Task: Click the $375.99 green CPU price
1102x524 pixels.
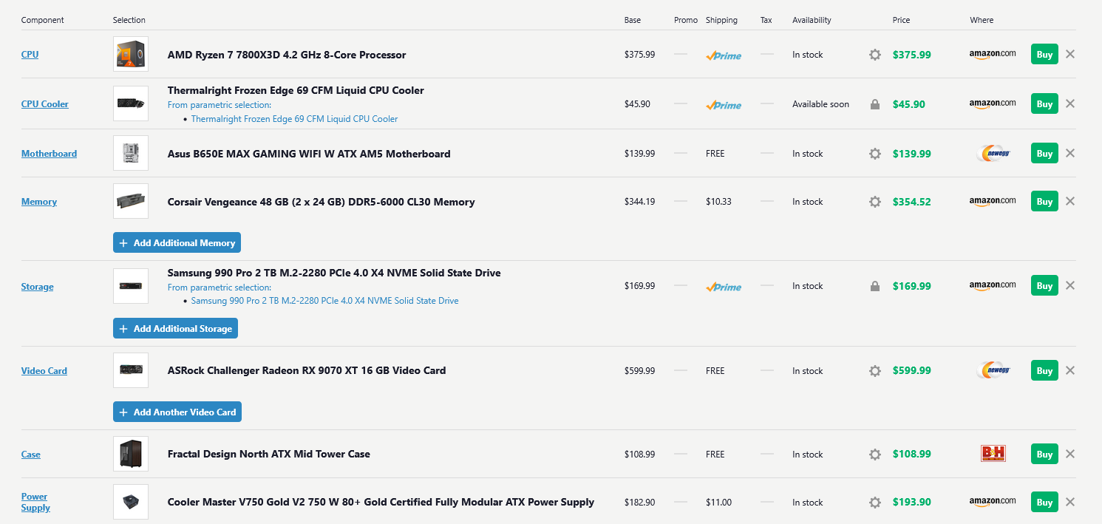Action: 911,55
